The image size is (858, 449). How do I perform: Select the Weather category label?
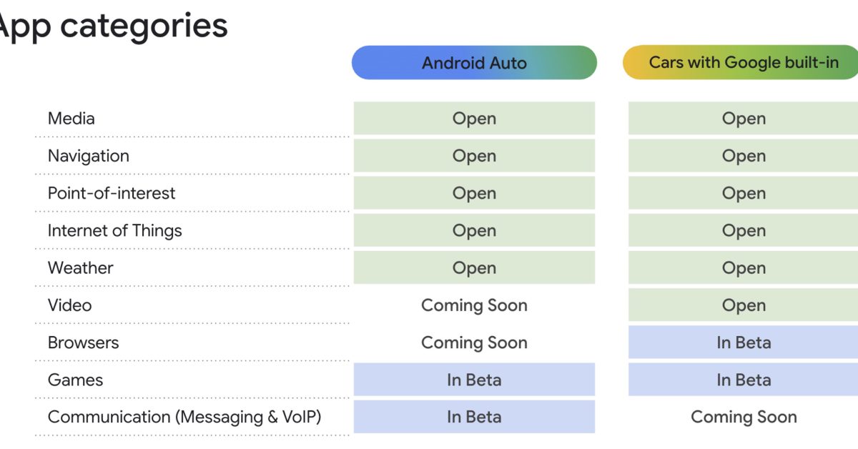(81, 268)
